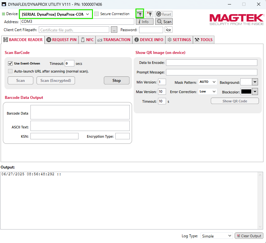Click the MagTek logo
266x243 pixels.
coord(237,19)
